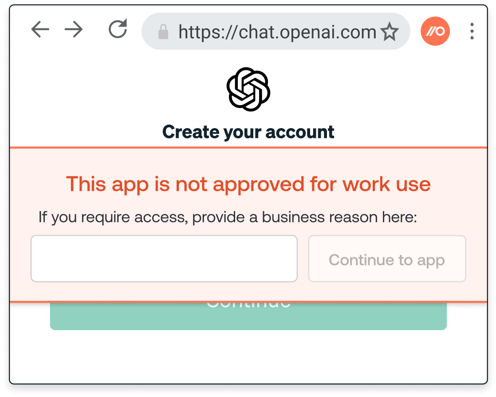Focus the business reason text field
The width and height of the screenshot is (496, 397).
[x=164, y=259]
